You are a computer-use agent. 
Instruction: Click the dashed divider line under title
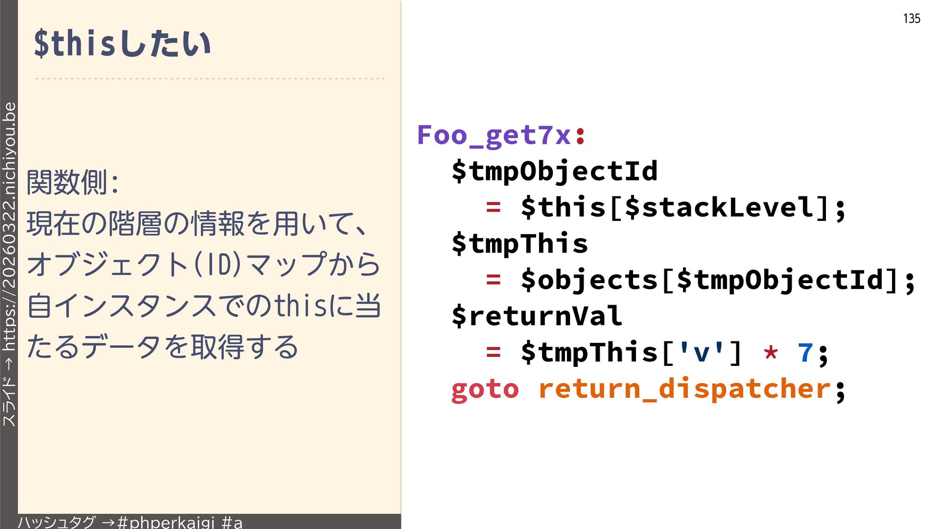(x=210, y=78)
